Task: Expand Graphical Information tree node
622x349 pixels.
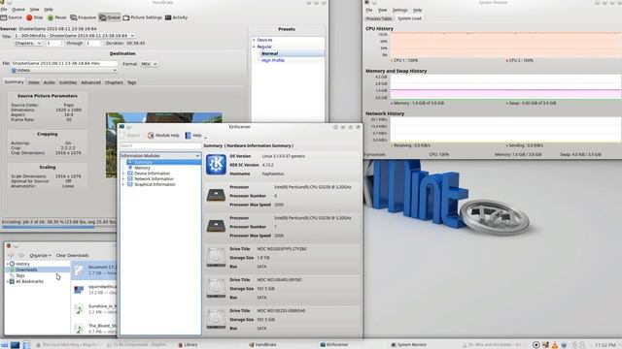Action: (x=123, y=184)
